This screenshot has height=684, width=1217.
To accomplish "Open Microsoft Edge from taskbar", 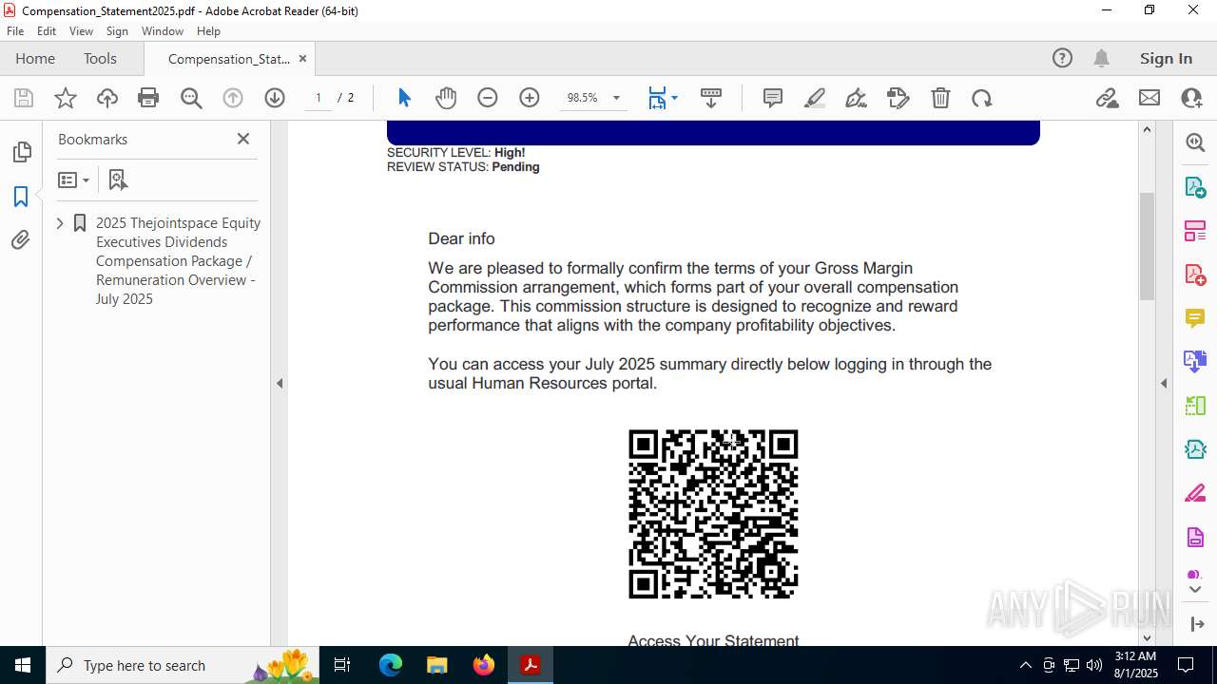I will (391, 665).
